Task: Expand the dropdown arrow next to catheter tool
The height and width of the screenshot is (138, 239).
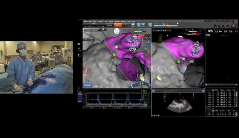Action: pos(146,25)
